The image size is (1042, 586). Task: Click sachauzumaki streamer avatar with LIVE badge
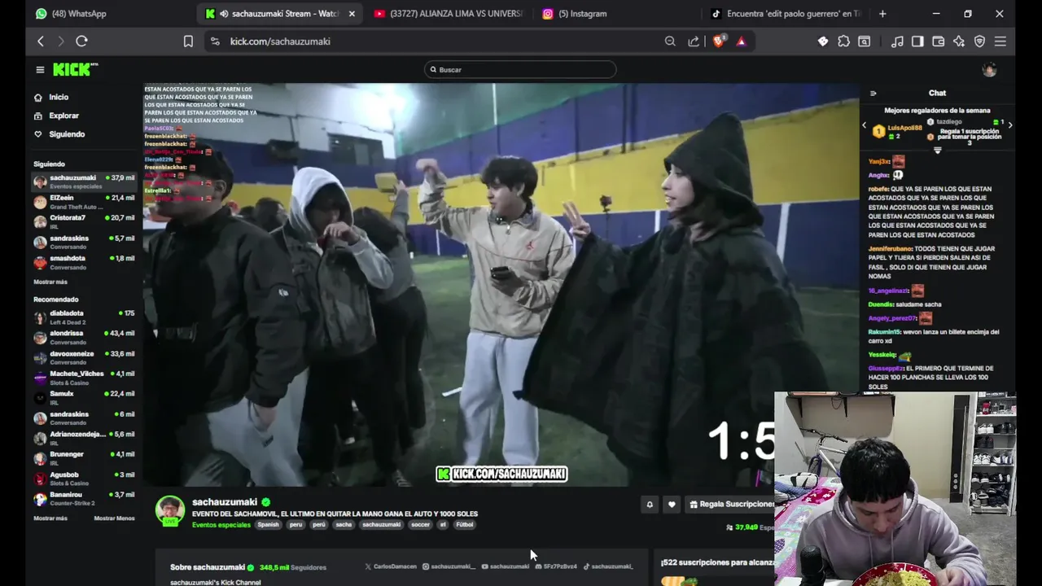tap(170, 510)
